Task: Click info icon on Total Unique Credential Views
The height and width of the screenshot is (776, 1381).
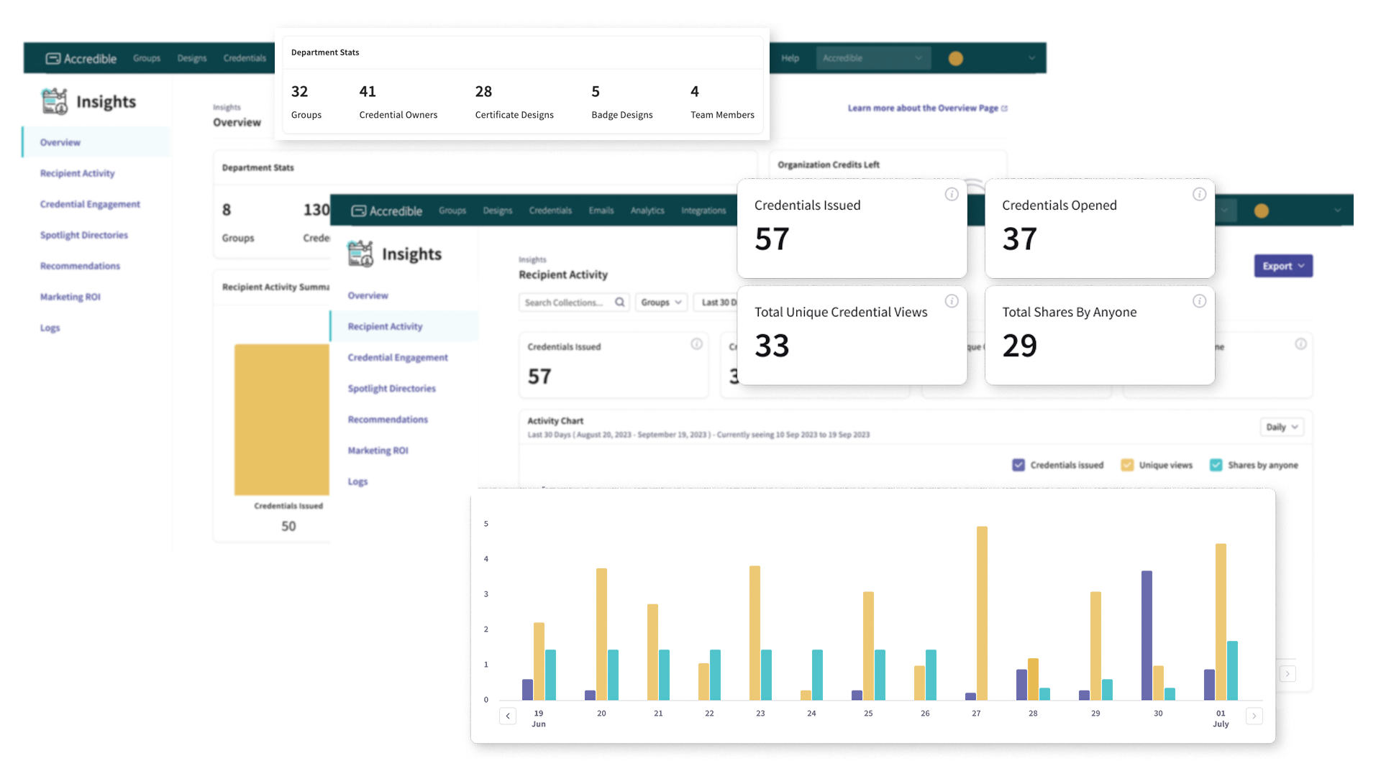Action: coord(951,301)
